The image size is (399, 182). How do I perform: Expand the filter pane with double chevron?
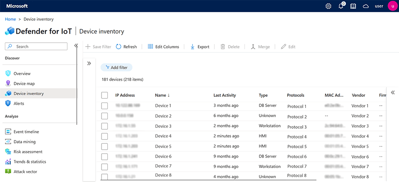[89, 63]
